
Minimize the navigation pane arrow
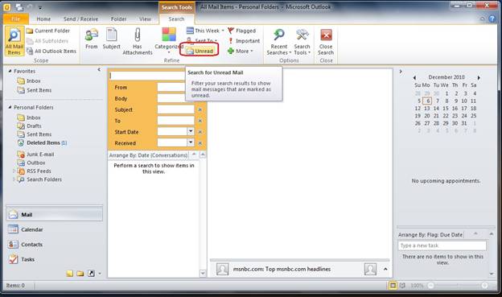99,69
